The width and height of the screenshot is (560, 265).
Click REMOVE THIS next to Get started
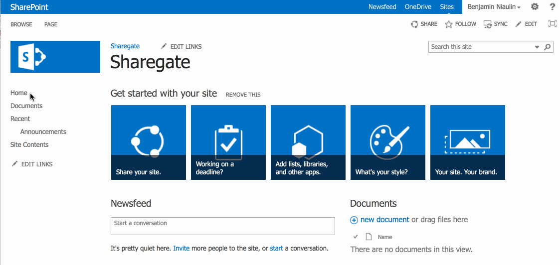[243, 95]
